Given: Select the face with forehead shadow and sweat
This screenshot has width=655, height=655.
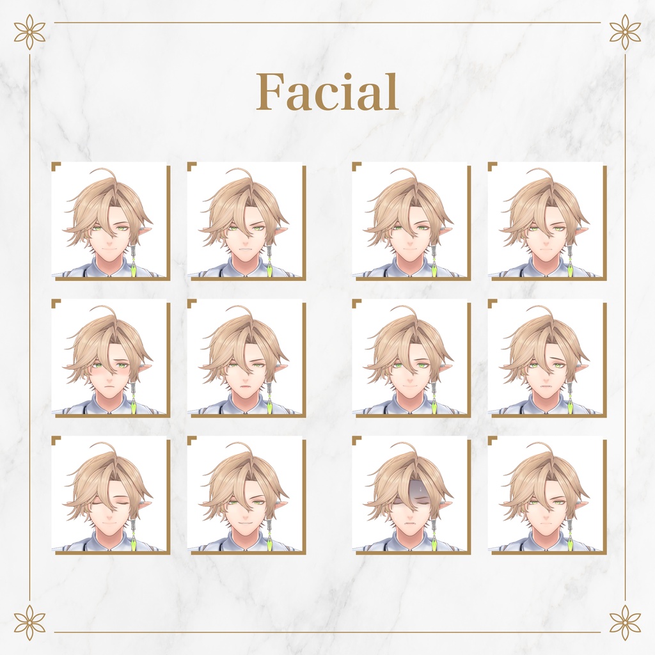Looking at the screenshot, I should (x=411, y=495).
